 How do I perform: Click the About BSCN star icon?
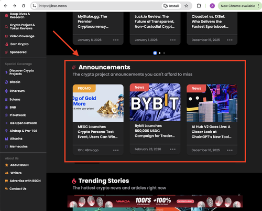7,165
